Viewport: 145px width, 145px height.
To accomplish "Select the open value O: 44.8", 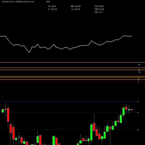I will (52, 6).
